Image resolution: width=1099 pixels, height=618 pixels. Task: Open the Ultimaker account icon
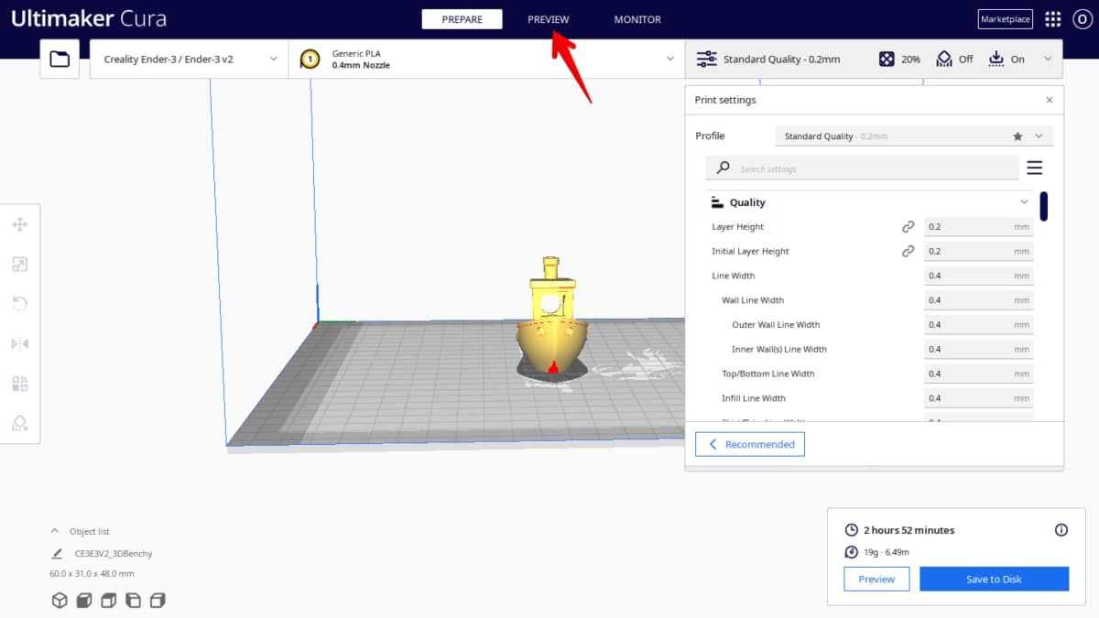[1082, 18]
